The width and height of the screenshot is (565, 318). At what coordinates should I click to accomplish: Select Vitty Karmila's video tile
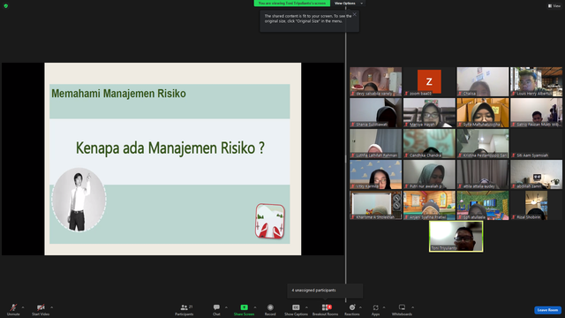point(375,175)
